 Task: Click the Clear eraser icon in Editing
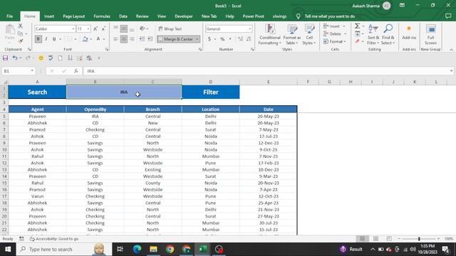pos(358,41)
